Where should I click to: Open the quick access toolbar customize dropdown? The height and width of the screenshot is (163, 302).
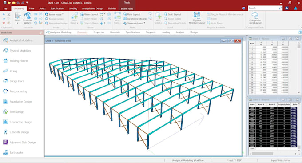[27, 3]
